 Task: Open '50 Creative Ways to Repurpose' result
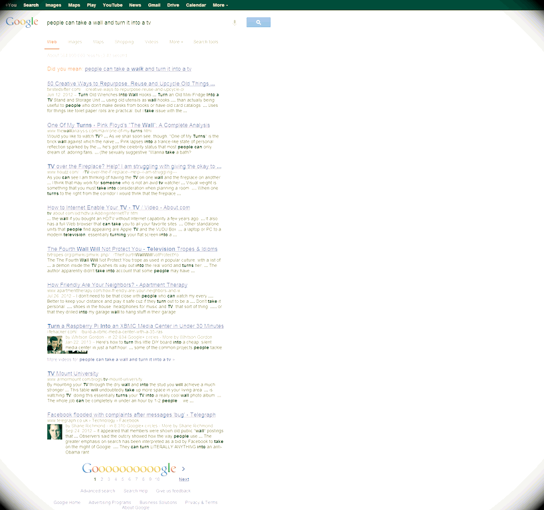(x=131, y=84)
